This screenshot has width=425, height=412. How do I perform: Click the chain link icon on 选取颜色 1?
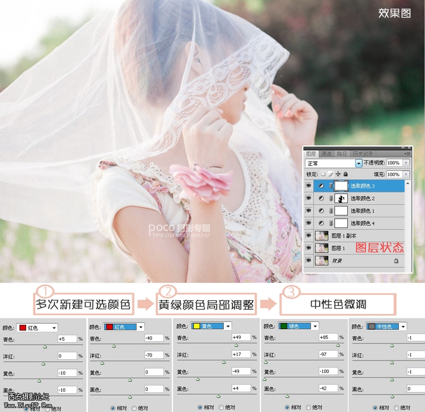point(331,211)
